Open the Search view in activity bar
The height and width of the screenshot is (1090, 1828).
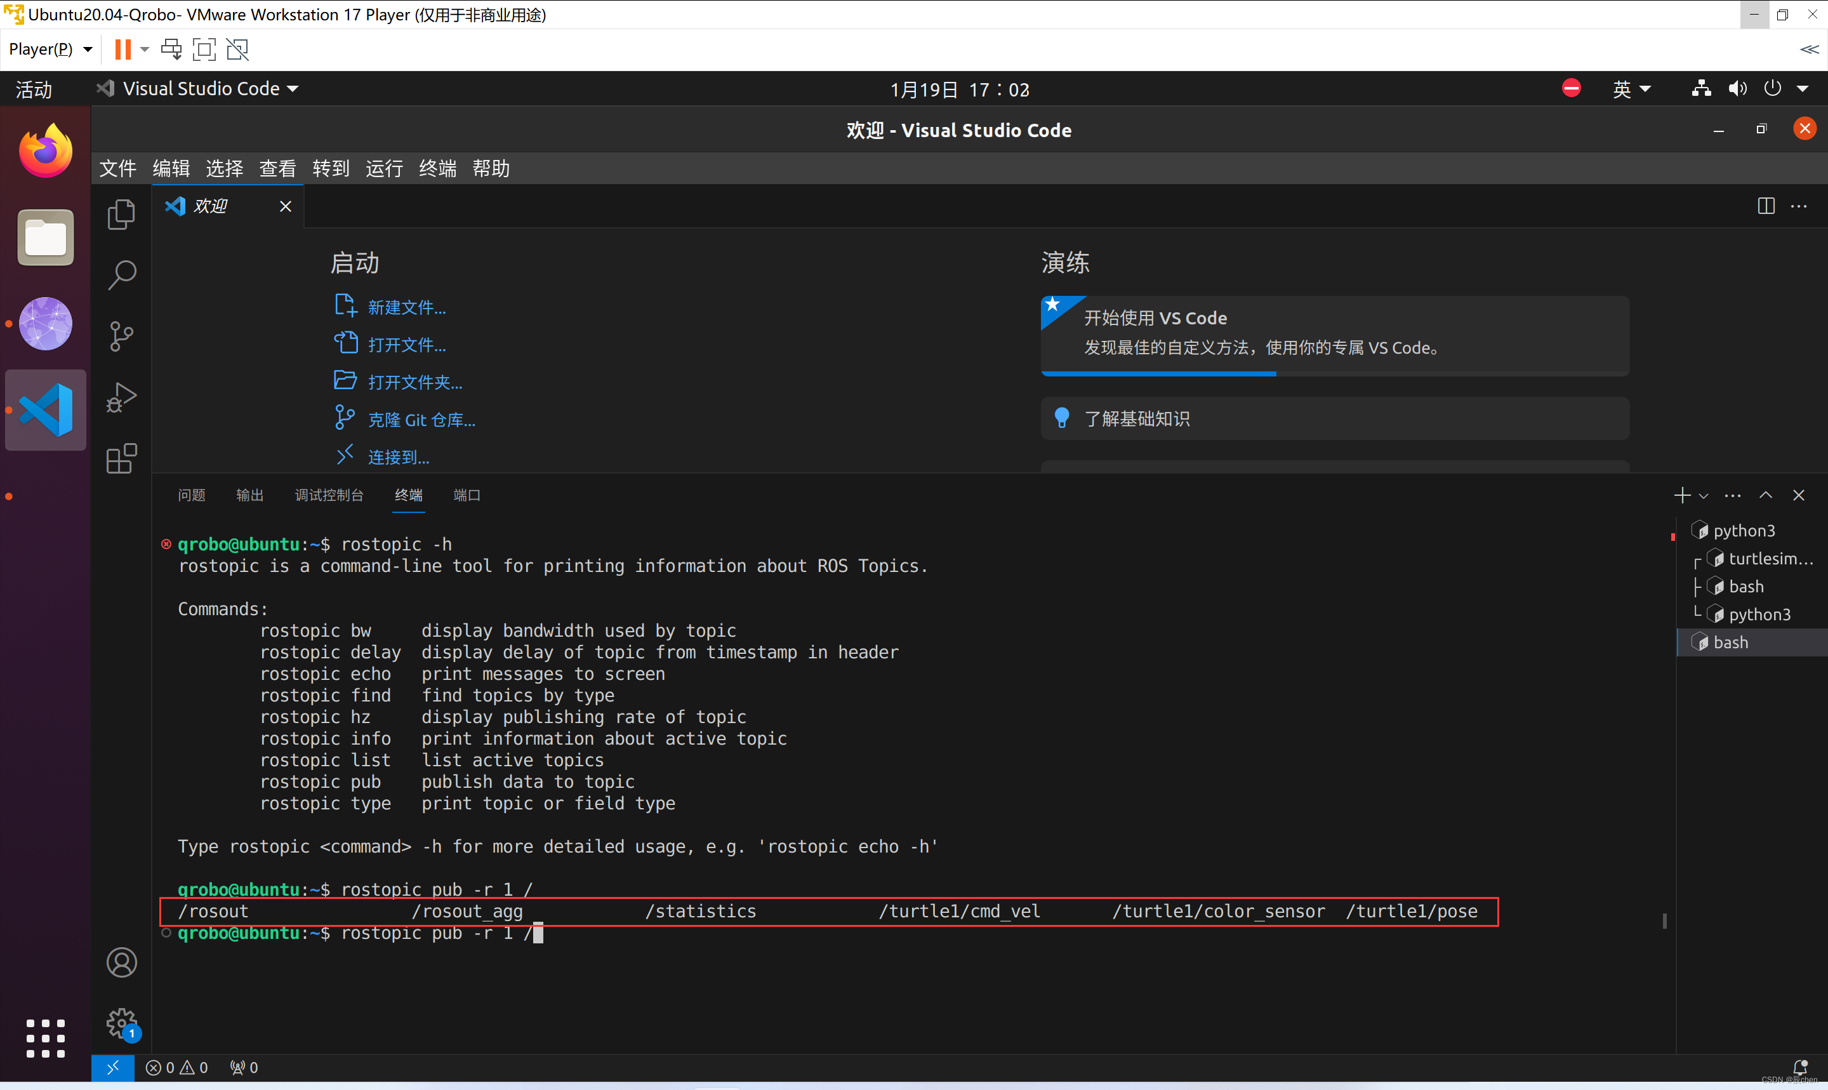coord(121,276)
